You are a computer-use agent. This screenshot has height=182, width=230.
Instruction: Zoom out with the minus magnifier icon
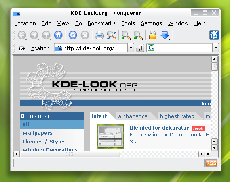click(x=137, y=35)
